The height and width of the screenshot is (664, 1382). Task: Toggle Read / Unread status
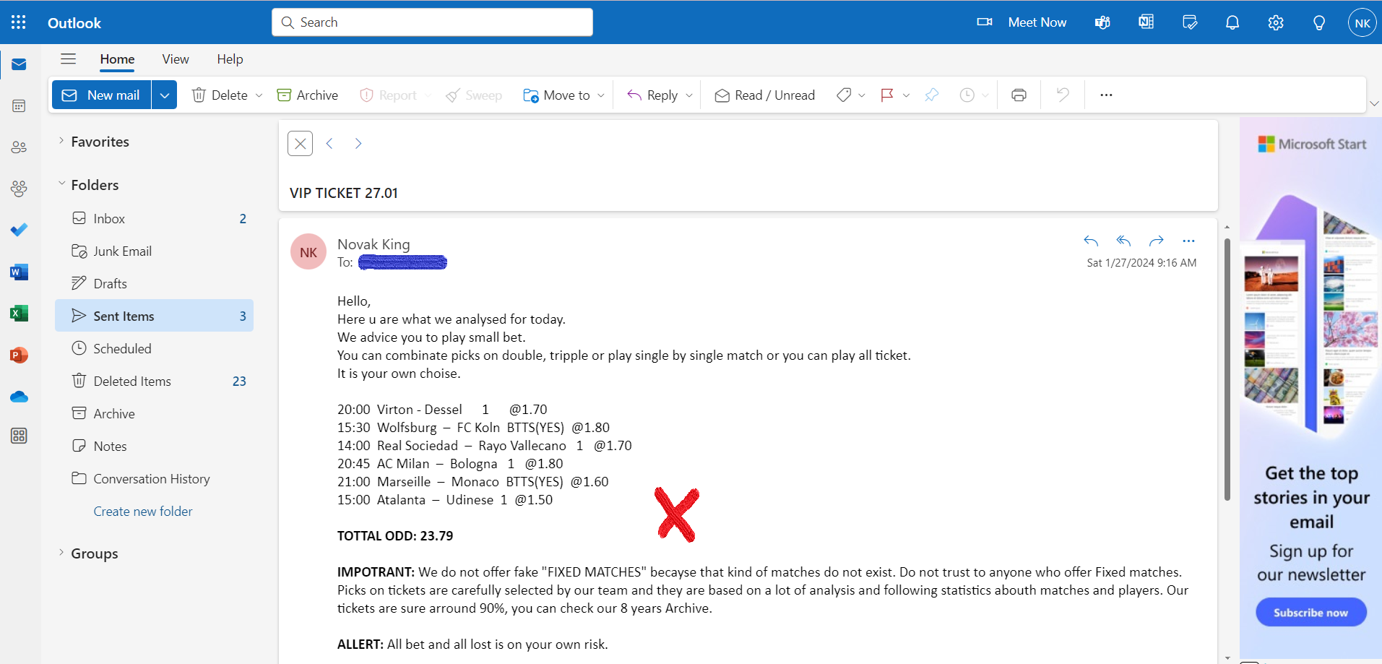point(764,95)
